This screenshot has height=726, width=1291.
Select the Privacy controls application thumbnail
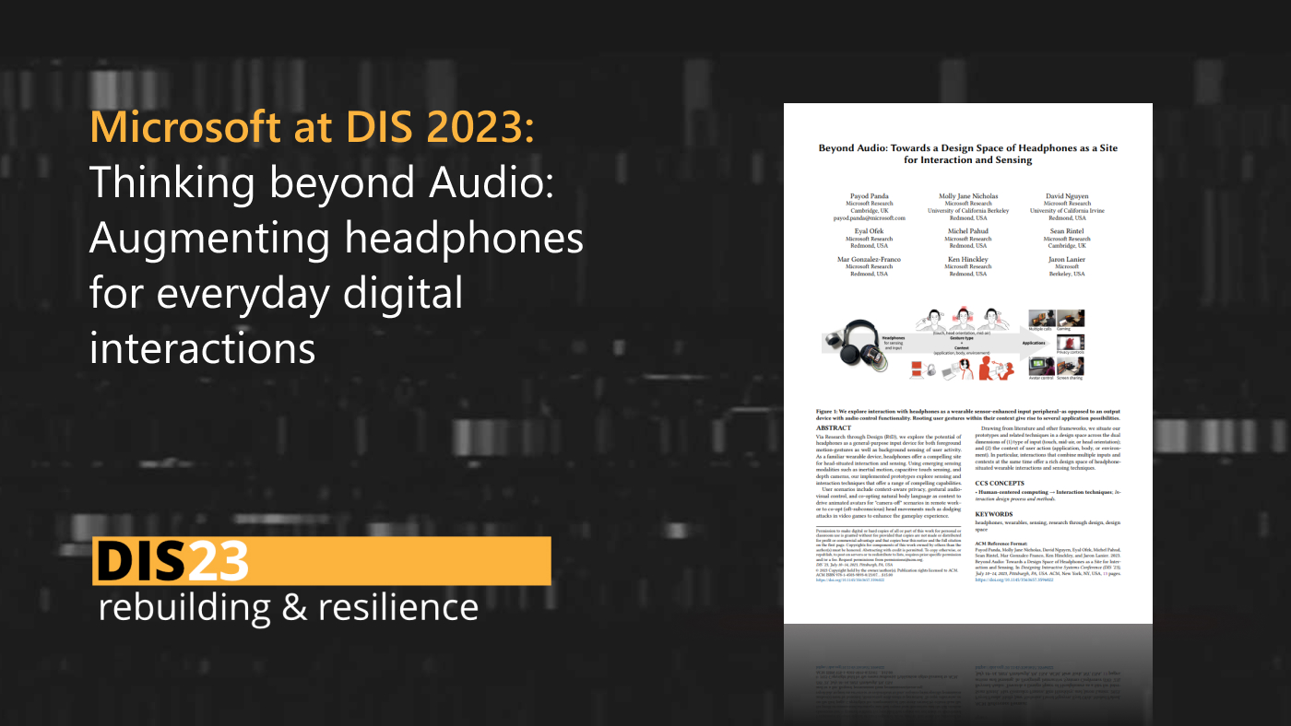click(x=1071, y=344)
